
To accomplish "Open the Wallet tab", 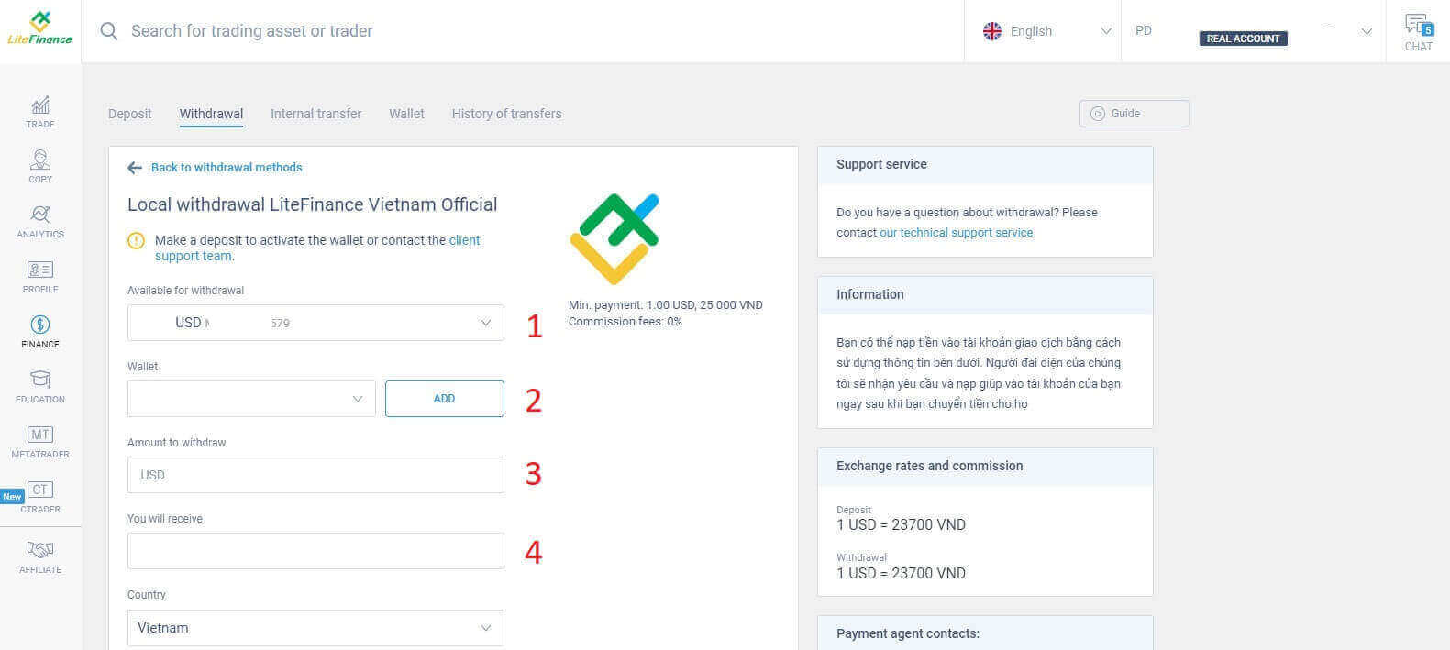I will pyautogui.click(x=406, y=114).
